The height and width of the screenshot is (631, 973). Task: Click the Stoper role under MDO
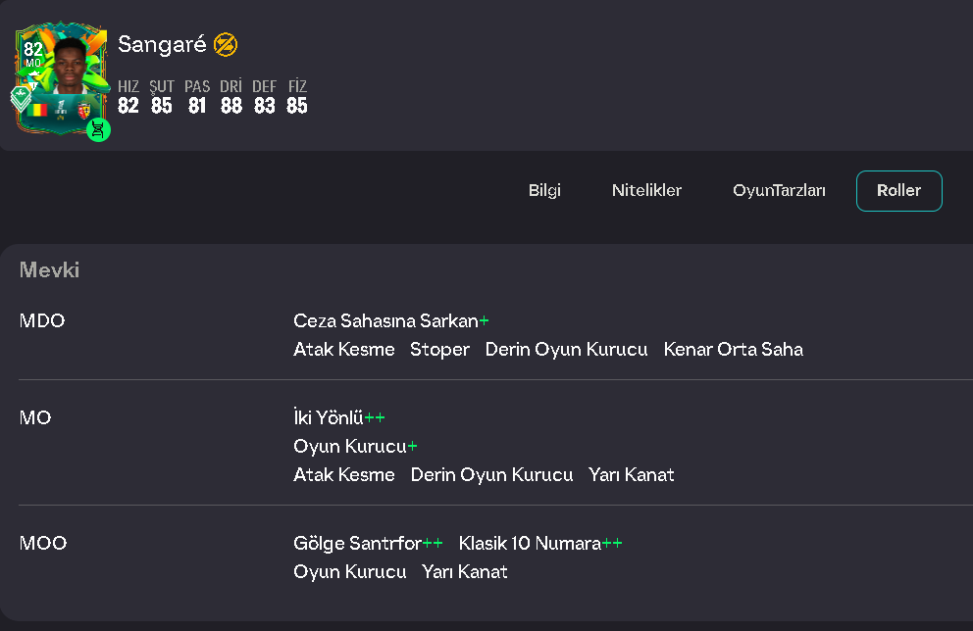(x=440, y=350)
